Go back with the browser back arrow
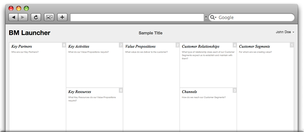The width and height of the screenshot is (304, 132). (14, 17)
